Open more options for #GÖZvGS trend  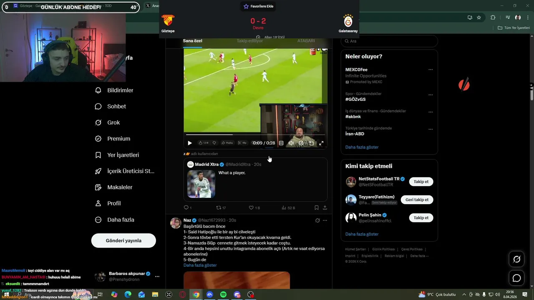(431, 95)
